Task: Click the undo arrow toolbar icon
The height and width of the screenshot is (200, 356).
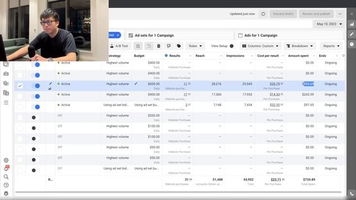Action: click(149, 46)
